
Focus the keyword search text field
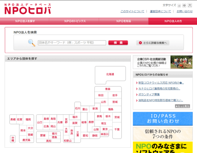tap(72, 43)
